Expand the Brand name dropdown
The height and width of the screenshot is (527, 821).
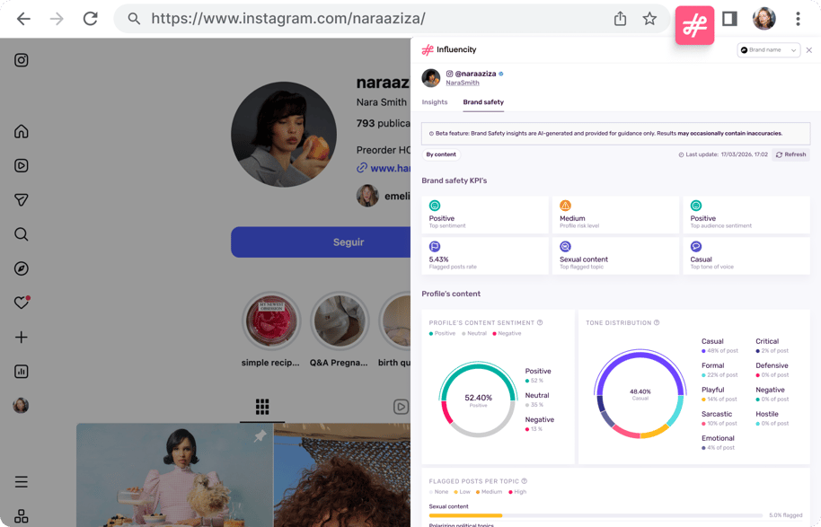point(768,50)
